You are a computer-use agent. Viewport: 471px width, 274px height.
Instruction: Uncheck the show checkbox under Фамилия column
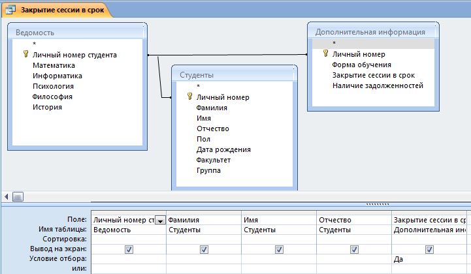[x=204, y=249]
